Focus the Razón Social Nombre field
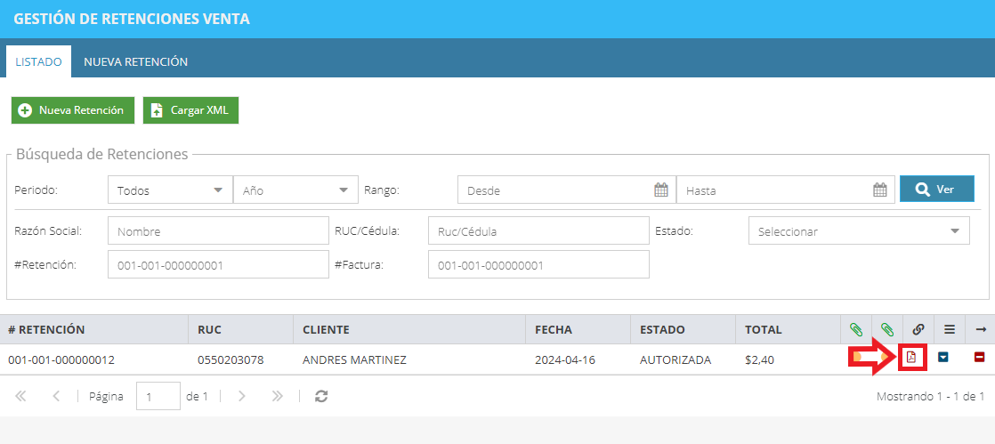The height and width of the screenshot is (444, 995). (218, 230)
